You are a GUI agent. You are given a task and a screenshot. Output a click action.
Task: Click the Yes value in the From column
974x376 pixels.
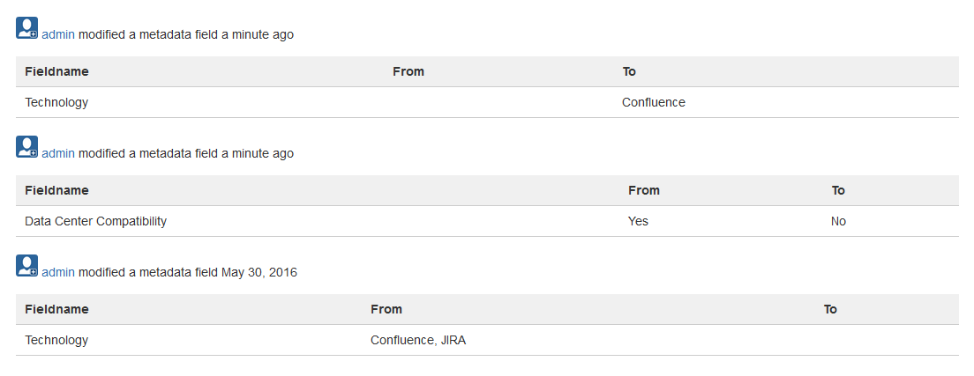coord(638,221)
